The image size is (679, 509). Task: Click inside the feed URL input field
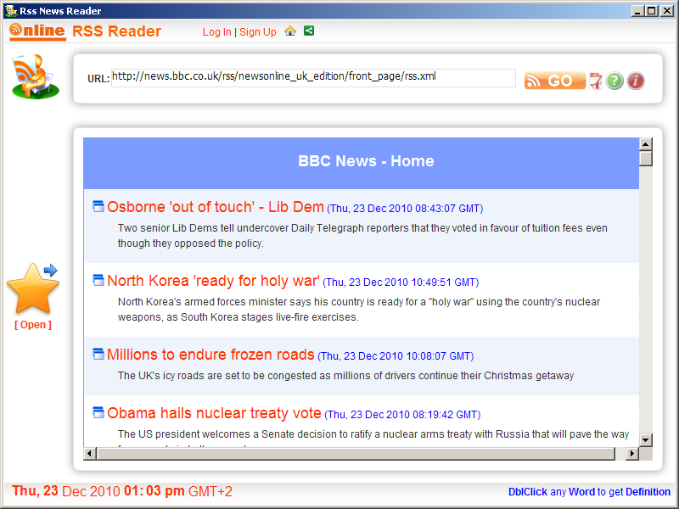click(313, 78)
